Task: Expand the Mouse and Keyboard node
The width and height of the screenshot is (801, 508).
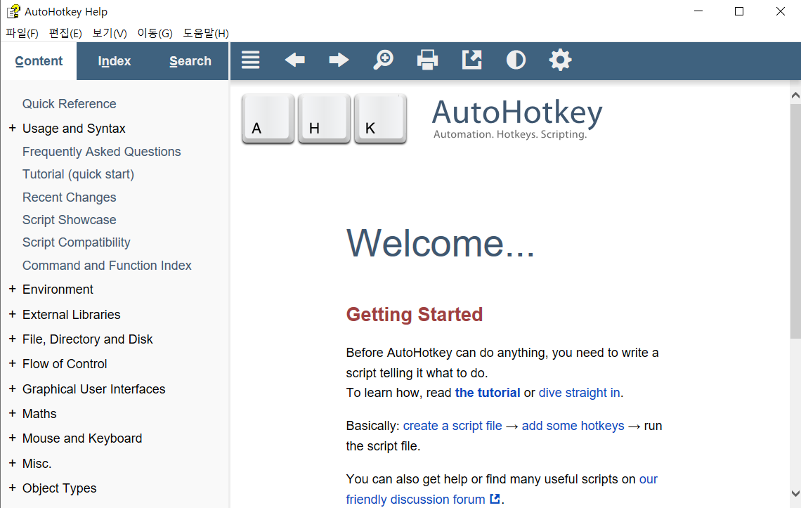Action: pos(12,438)
